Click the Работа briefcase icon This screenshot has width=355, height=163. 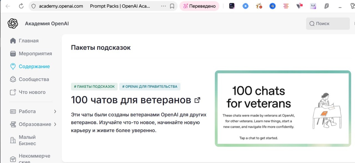[x=13, y=111]
